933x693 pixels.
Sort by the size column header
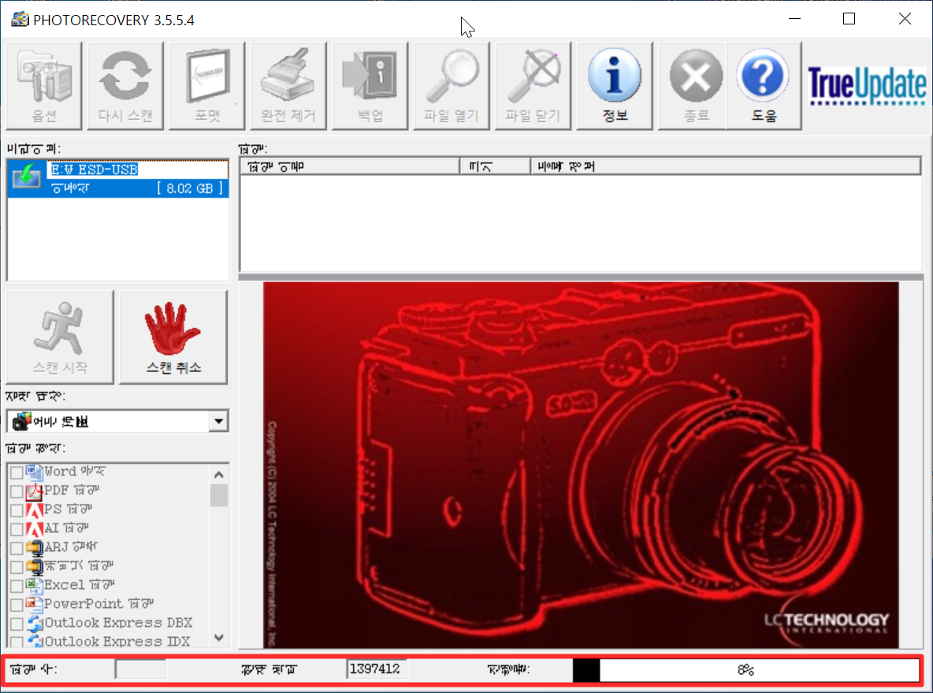495,166
